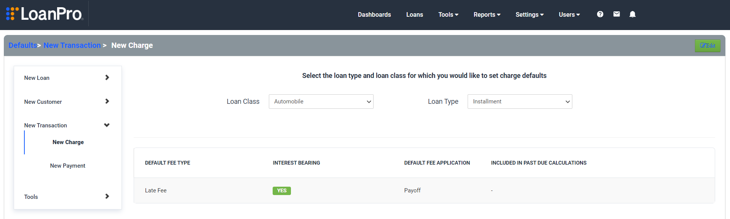Open the Tools menu in top bar
Viewport: 730px width, 219px height.
[x=448, y=14]
